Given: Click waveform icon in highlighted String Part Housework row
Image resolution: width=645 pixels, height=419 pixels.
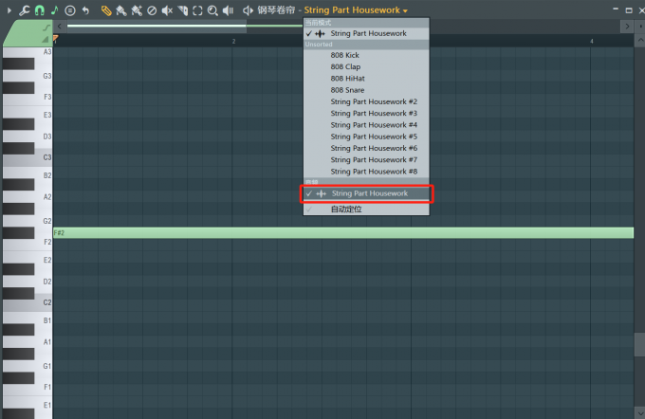Looking at the screenshot, I should click(x=322, y=193).
